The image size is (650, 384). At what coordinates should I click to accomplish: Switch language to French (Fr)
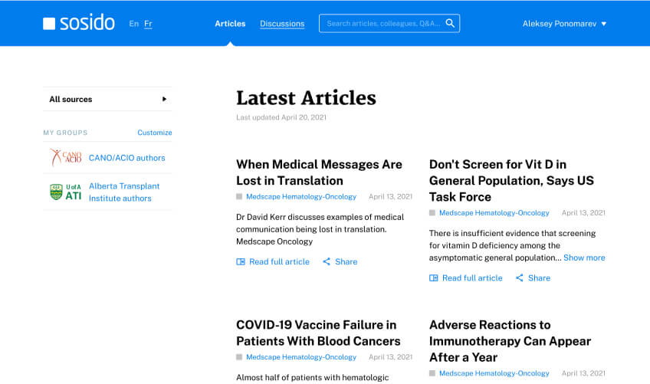[148, 24]
